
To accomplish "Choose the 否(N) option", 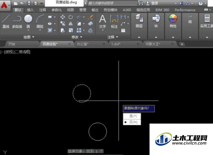I will click(x=132, y=122).
